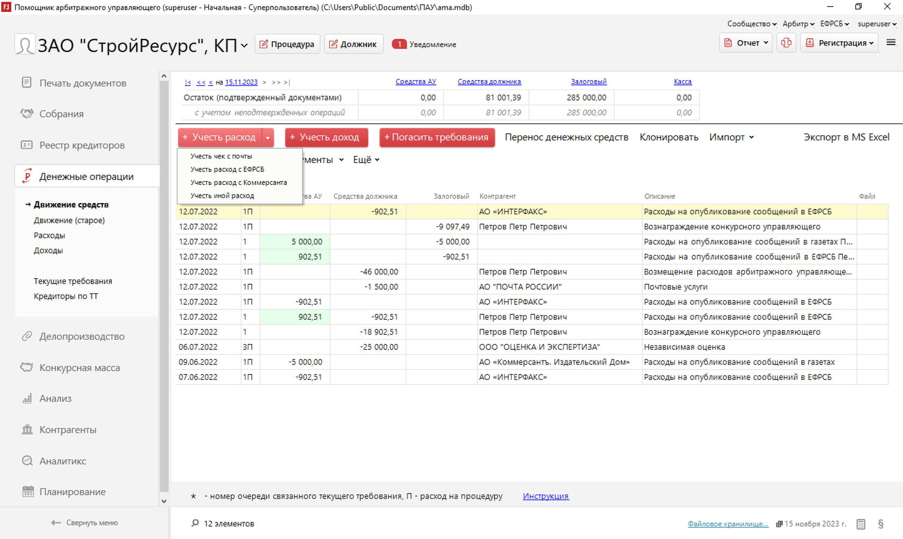Click Перенос денежных средств
Screen dimensions: 903x539
pos(567,138)
